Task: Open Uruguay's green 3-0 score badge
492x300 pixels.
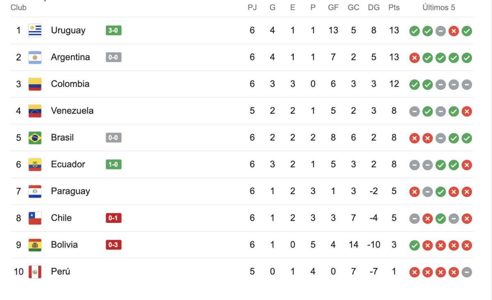Action: pos(114,30)
